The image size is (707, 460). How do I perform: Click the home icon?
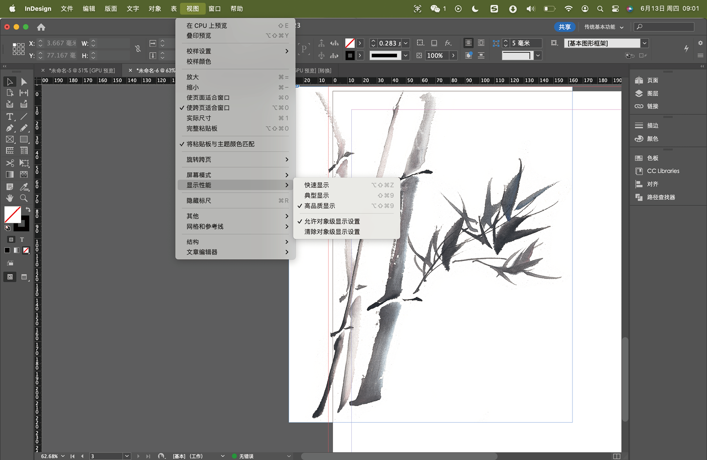point(41,27)
